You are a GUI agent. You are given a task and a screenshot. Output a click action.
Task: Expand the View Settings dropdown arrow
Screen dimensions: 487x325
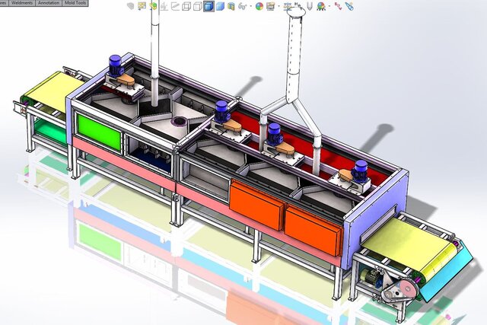329,6
